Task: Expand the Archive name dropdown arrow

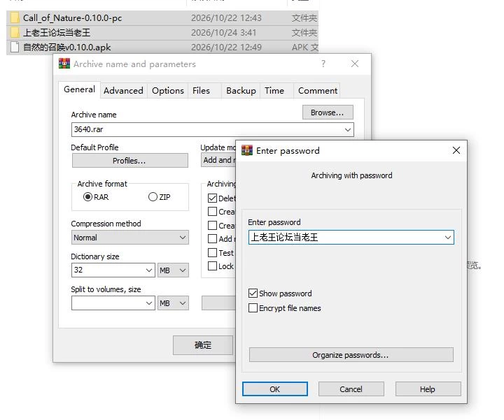Action: (x=347, y=129)
